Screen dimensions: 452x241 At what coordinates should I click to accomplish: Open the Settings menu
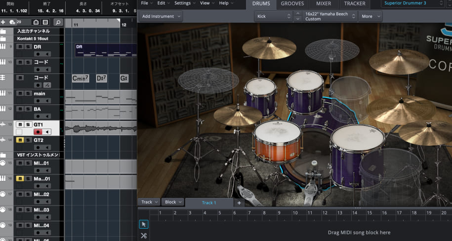184,3
